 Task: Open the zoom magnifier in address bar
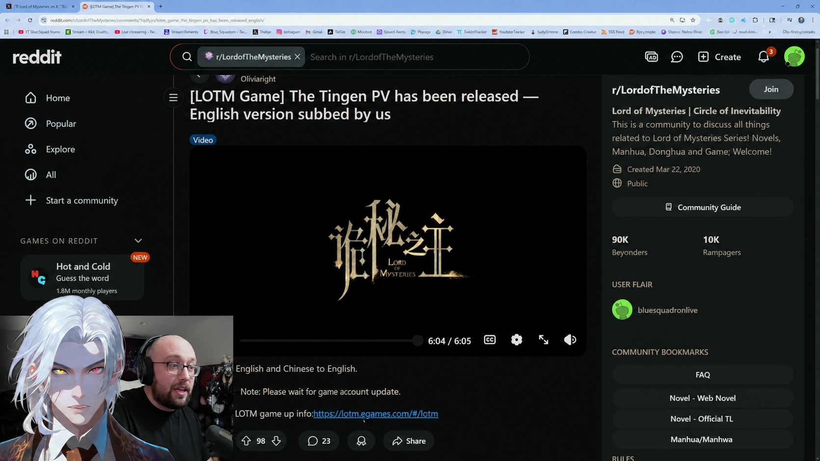pyautogui.click(x=672, y=20)
